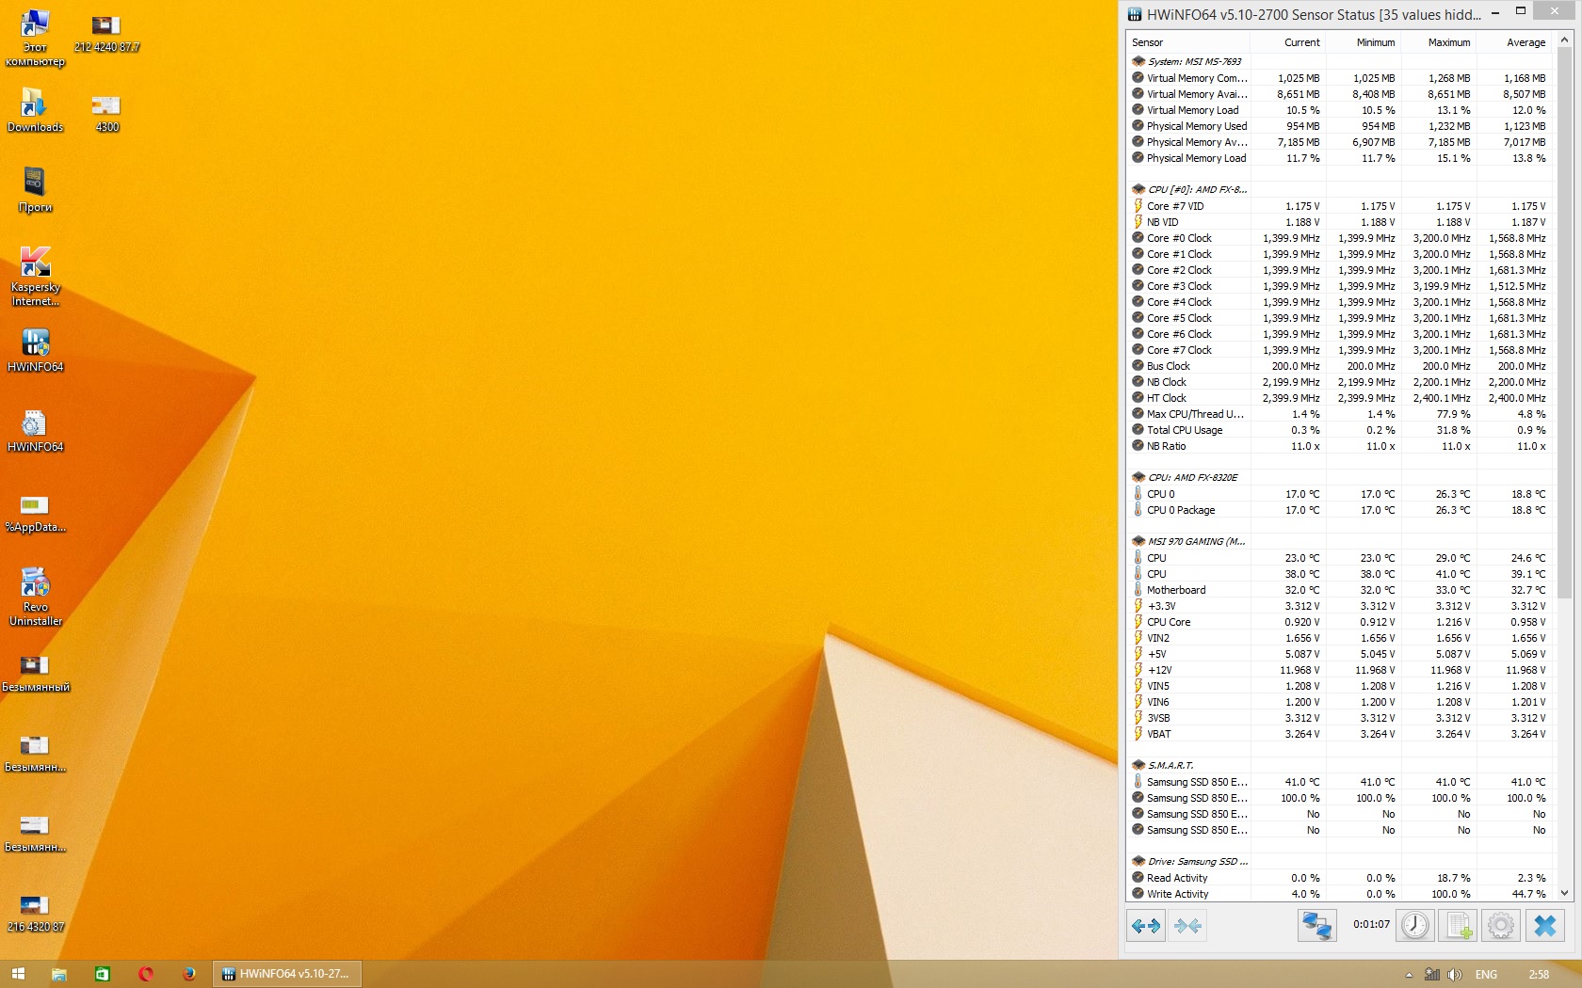Click the sensor list vertical scrollbar thumb
This screenshot has height=988, width=1582.
point(1564,324)
